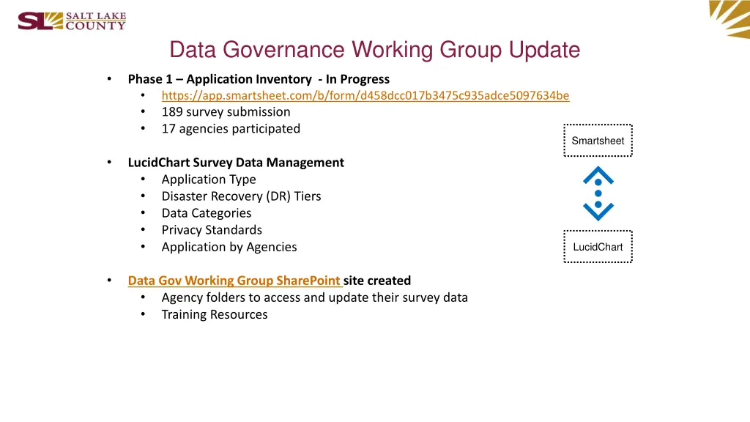Click 'Disaster Recovery (DR) Tiers' bullet
This screenshot has width=750, height=422.
241,196
